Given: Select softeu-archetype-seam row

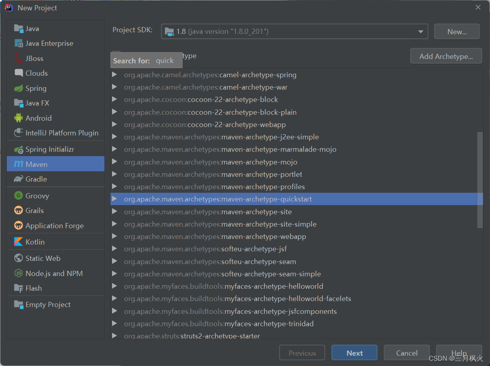Looking at the screenshot, I should pyautogui.click(x=297, y=261).
